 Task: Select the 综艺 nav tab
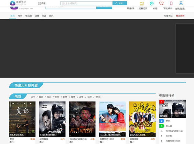[x=44, y=16]
